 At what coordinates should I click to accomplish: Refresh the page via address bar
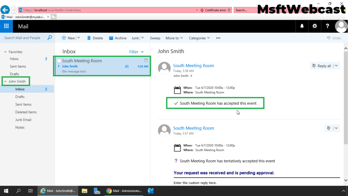coord(229,10)
